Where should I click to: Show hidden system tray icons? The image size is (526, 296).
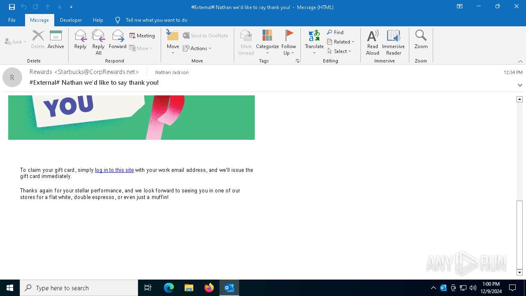pyautogui.click(x=433, y=288)
